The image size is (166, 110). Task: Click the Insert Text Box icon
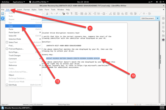pyautogui.click(x=90, y=14)
